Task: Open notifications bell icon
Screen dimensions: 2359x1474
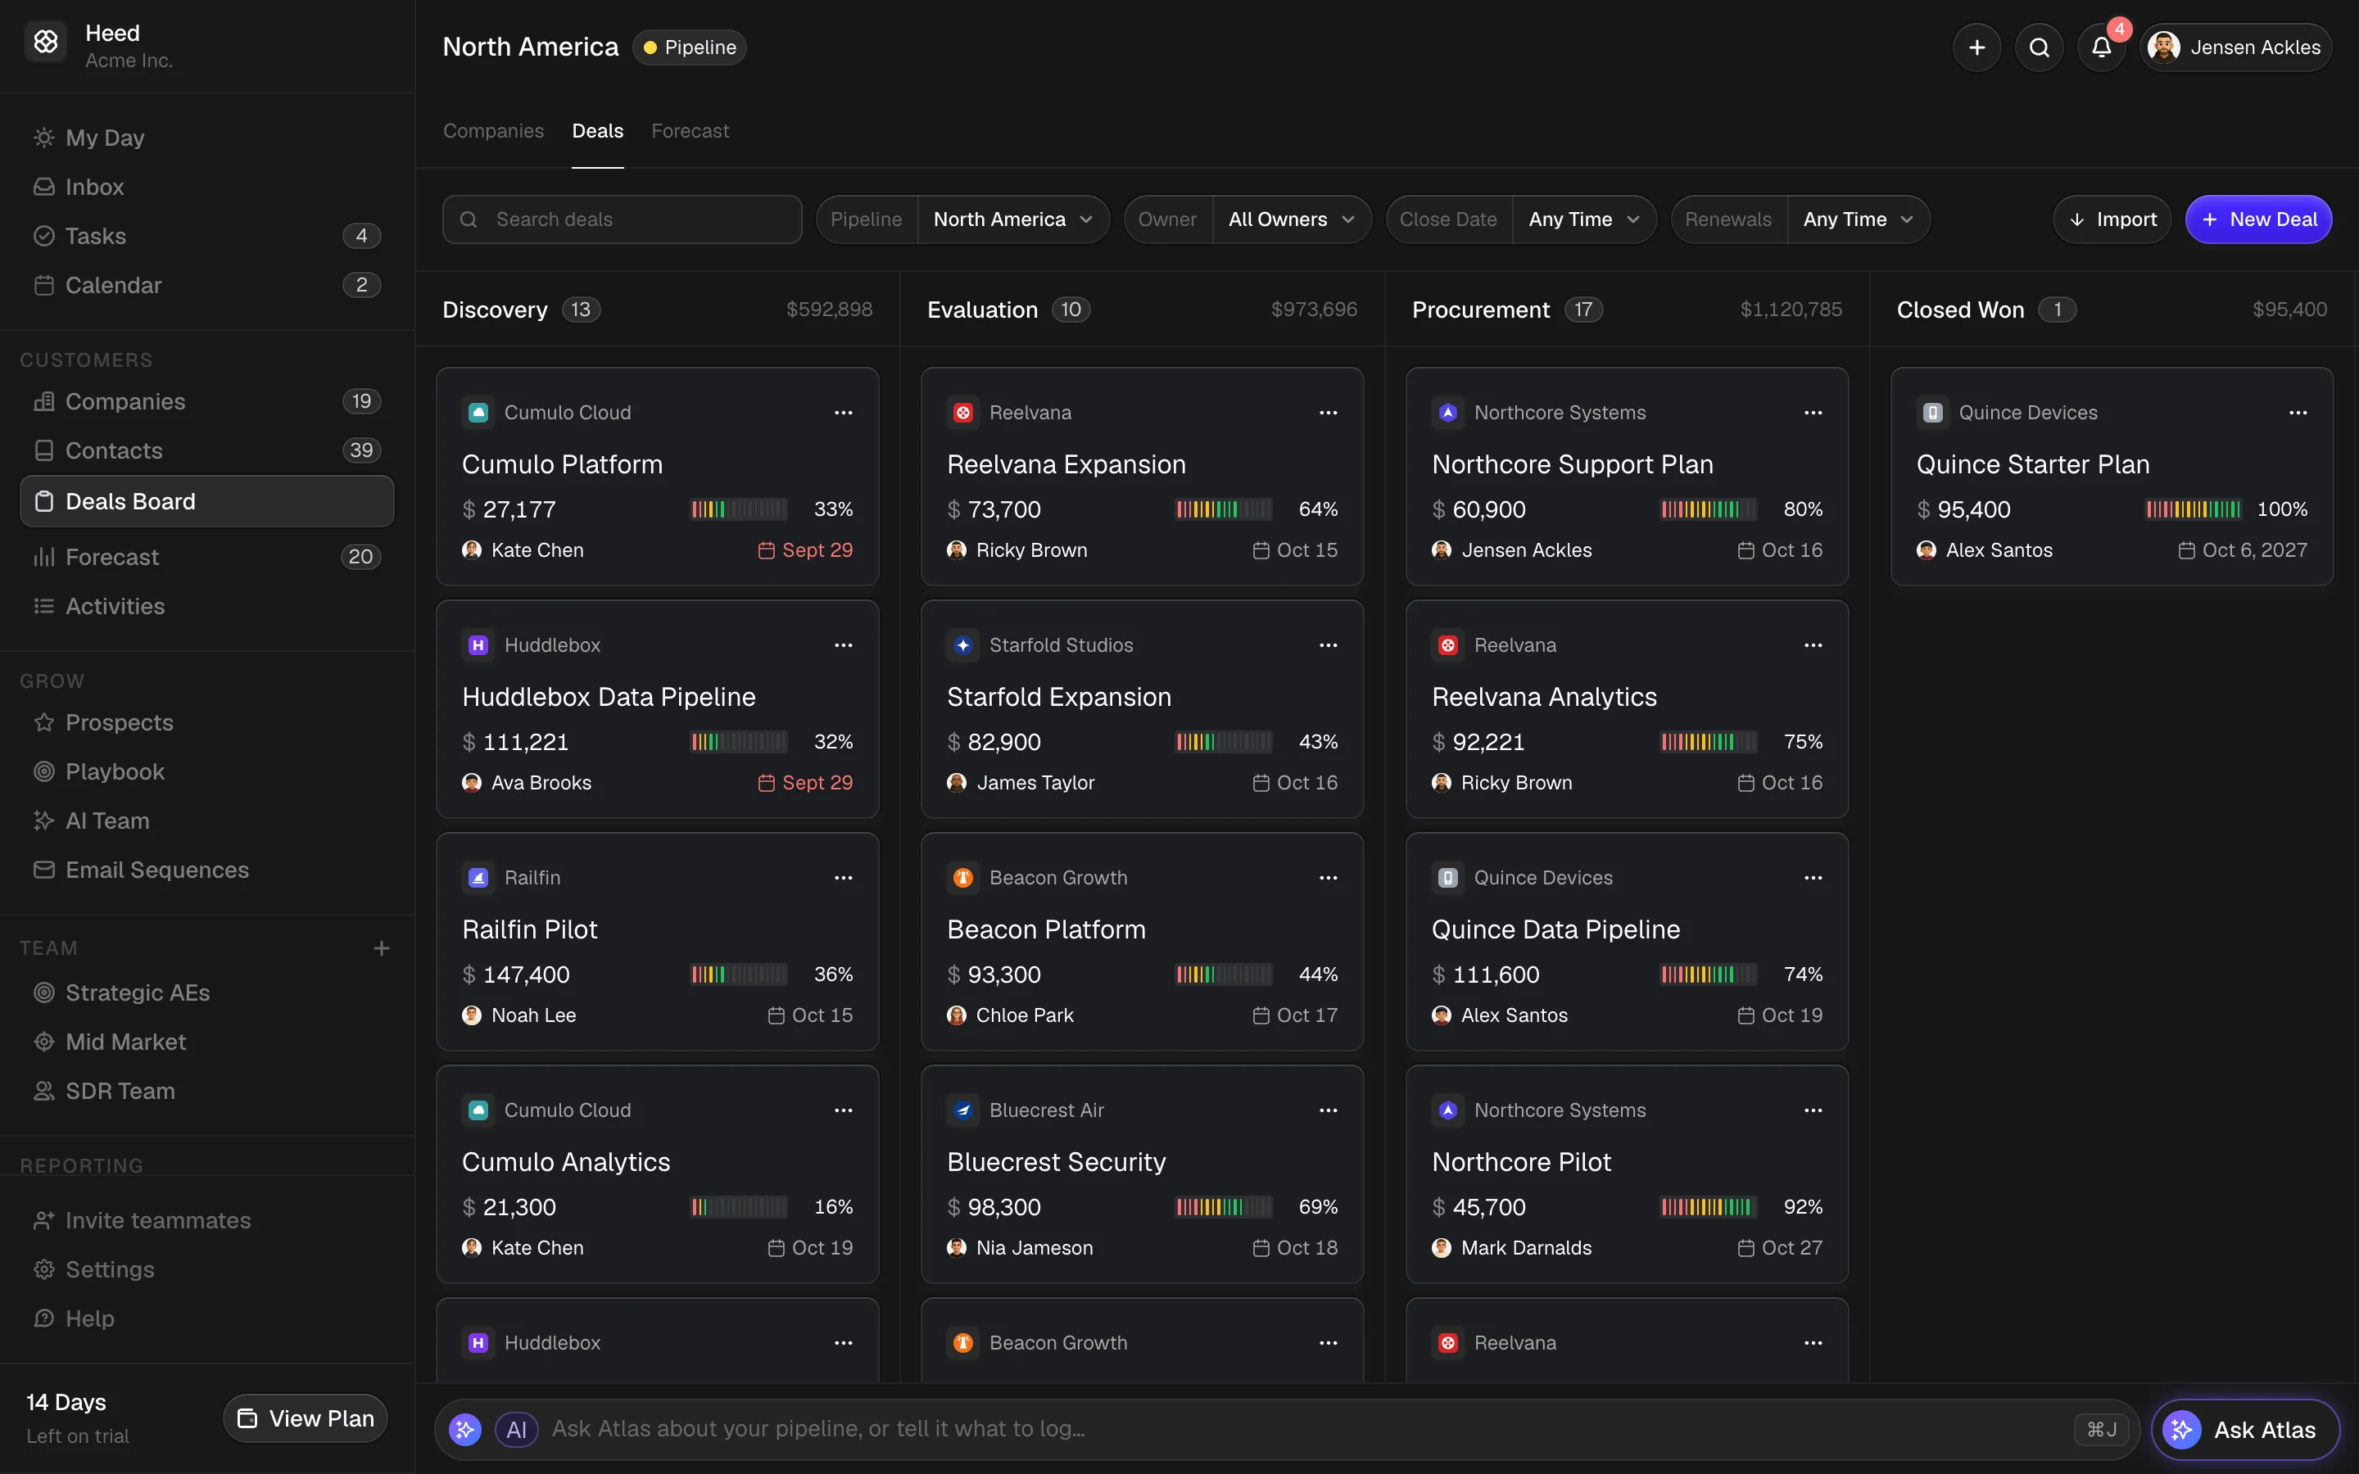Action: (2102, 47)
